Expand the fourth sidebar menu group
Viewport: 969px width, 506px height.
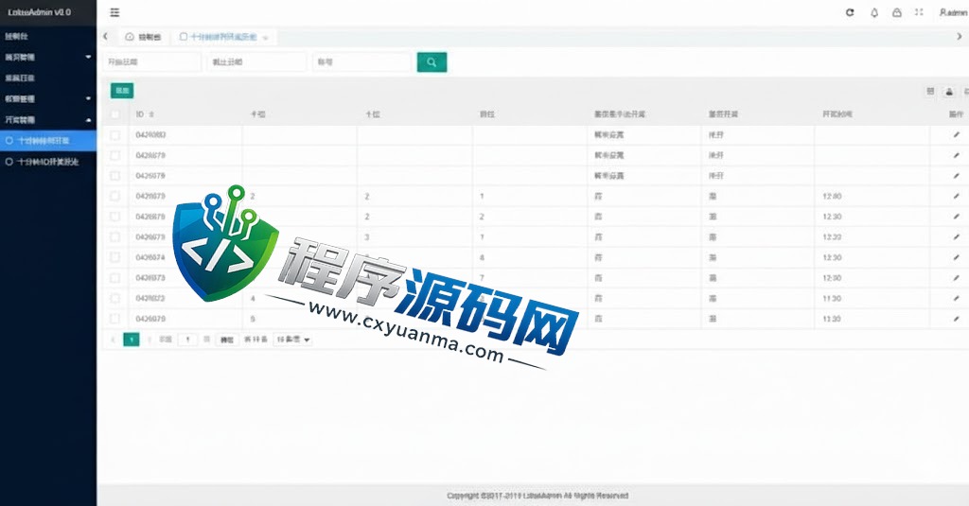pos(48,99)
